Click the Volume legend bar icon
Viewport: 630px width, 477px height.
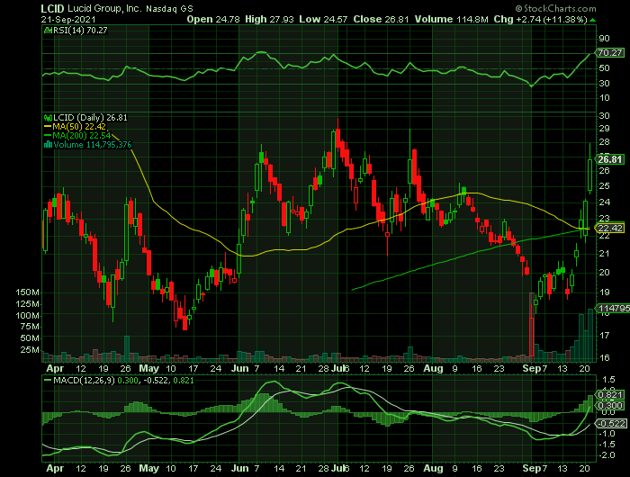click(48, 145)
